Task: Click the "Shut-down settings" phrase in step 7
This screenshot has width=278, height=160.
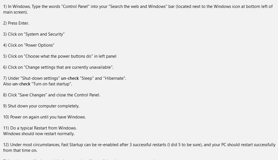Action: [40, 78]
